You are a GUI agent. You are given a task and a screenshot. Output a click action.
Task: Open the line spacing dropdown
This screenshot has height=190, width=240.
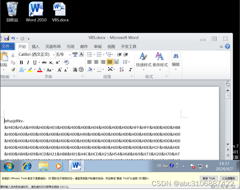pyautogui.click(x=126, y=62)
